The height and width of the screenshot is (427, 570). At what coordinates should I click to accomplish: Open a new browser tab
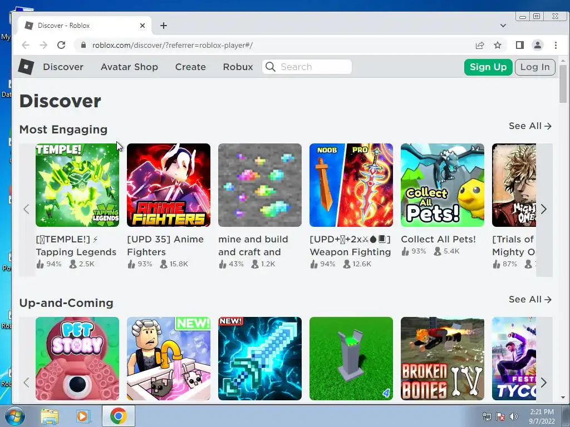(164, 26)
